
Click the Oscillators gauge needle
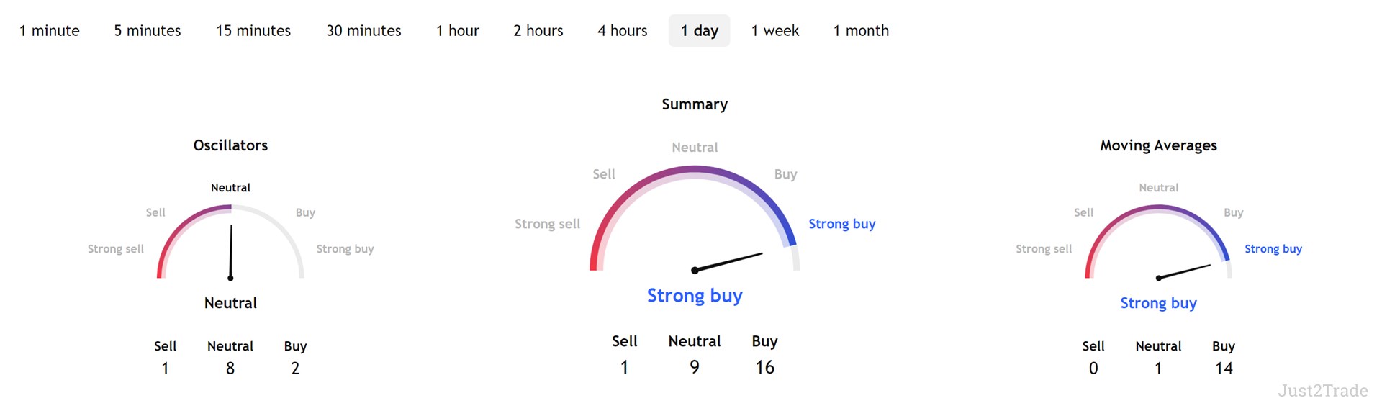tap(231, 252)
